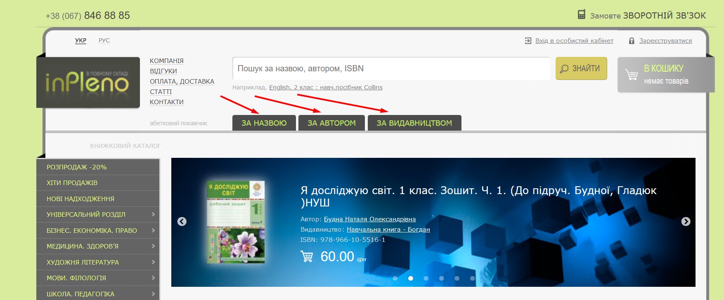Click the lock icon beside Зареєструватися
The width and height of the screenshot is (724, 300).
(632, 41)
